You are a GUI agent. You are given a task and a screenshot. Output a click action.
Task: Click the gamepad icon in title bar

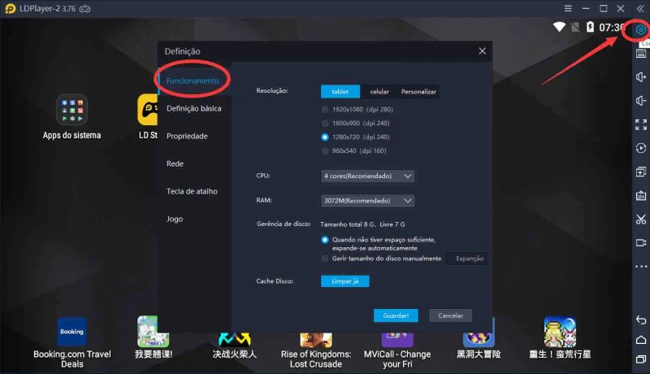coord(85,9)
